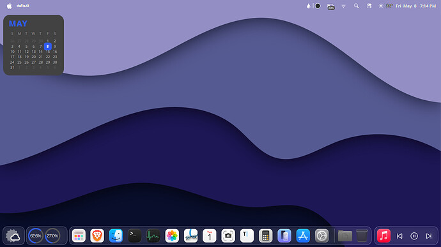Viewport: 441px width, 247px height.
Task: Open Control Center
Action: (369, 6)
